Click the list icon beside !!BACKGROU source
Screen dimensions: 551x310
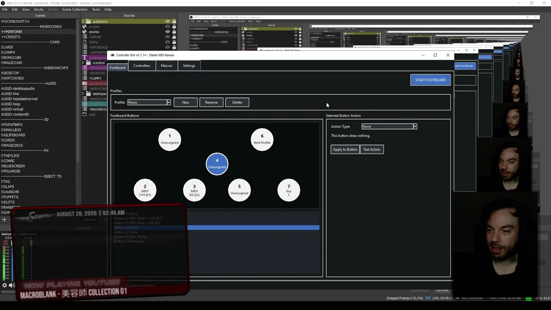(x=84, y=109)
